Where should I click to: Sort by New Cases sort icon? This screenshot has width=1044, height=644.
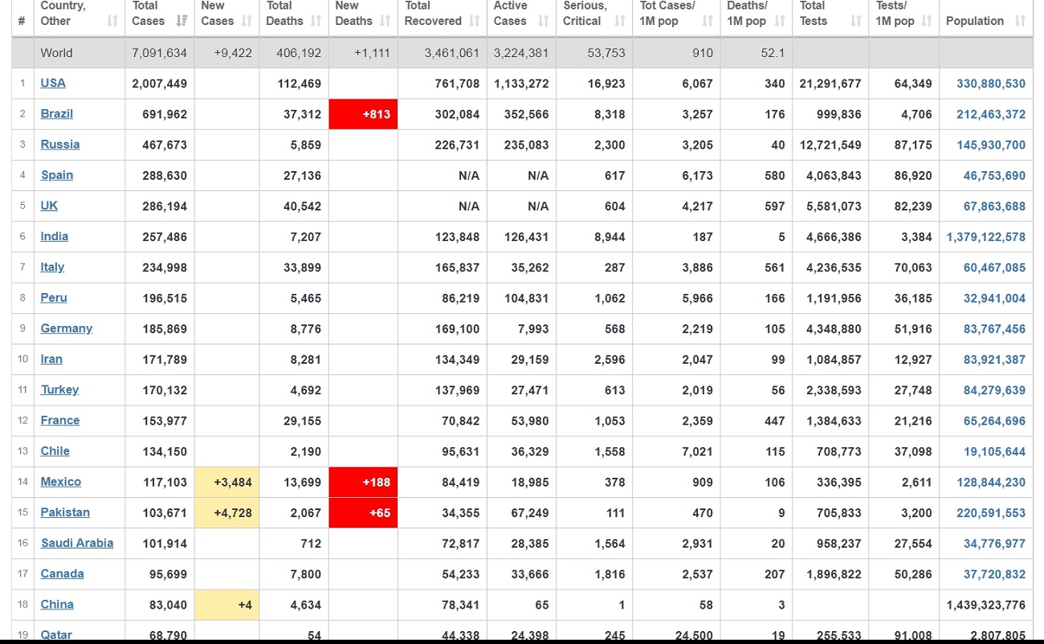(247, 21)
